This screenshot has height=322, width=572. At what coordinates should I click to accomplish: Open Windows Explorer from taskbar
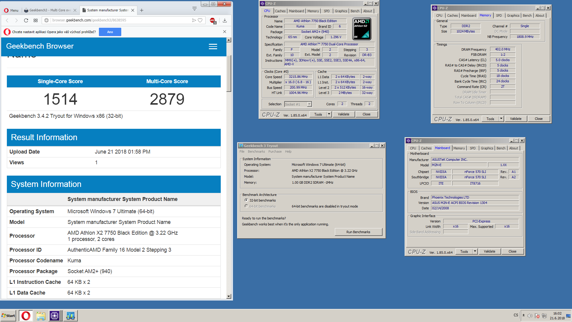[x=41, y=315]
